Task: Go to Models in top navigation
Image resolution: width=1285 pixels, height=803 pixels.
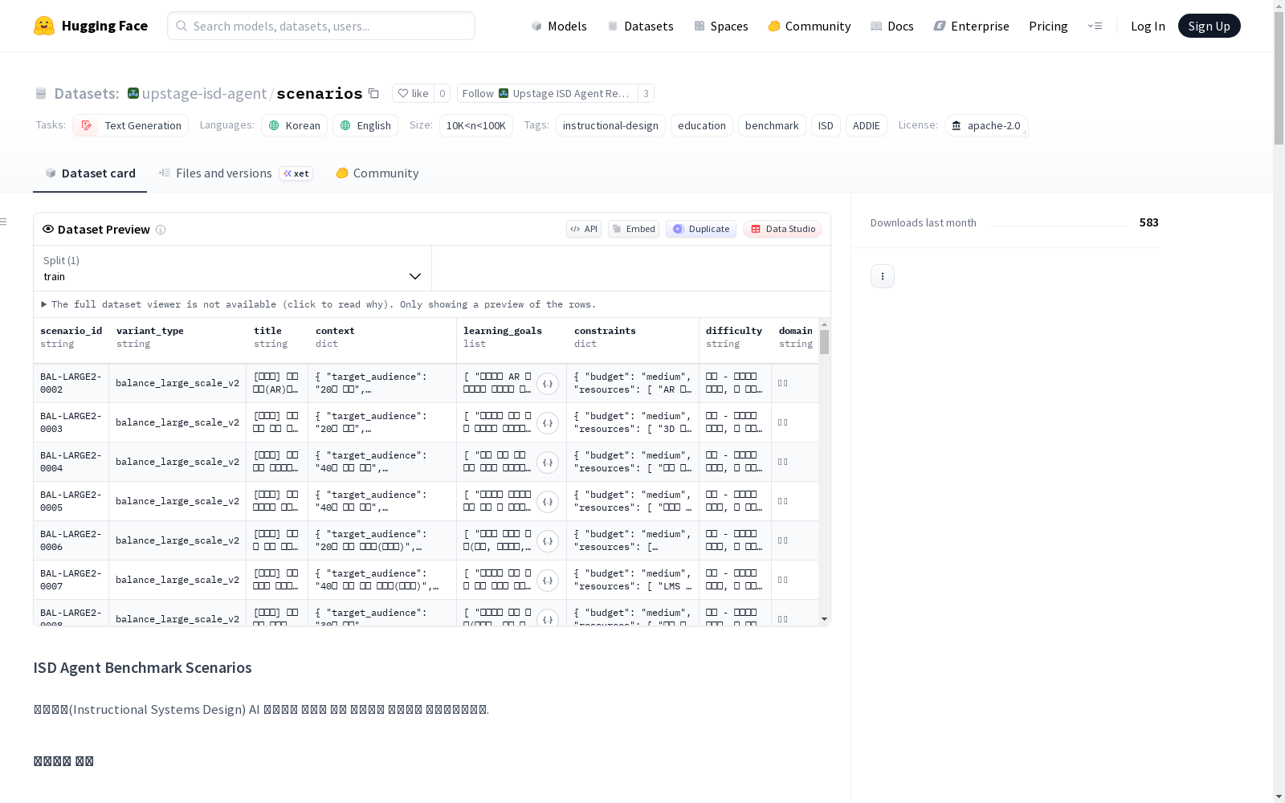Action: tap(559, 26)
